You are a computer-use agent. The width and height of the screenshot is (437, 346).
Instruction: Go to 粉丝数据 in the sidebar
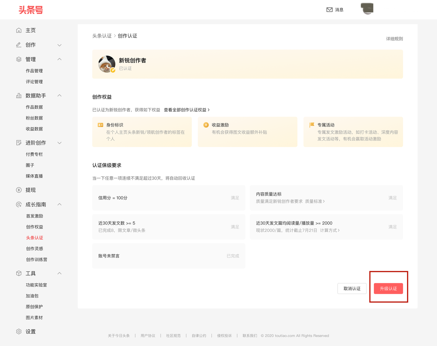(34, 118)
